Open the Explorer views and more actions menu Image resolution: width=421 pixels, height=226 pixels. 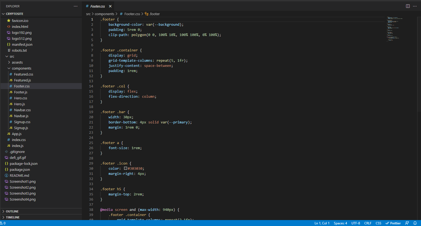click(76, 6)
